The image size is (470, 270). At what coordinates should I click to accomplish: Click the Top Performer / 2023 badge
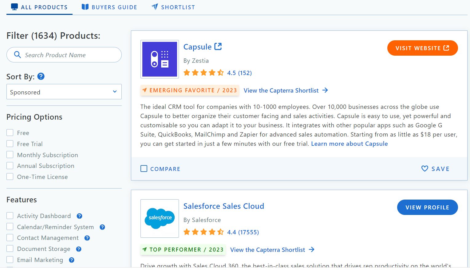coord(183,249)
